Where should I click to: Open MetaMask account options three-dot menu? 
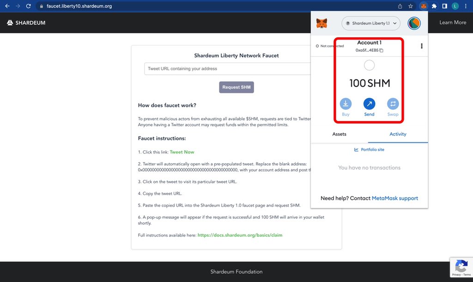[421, 46]
